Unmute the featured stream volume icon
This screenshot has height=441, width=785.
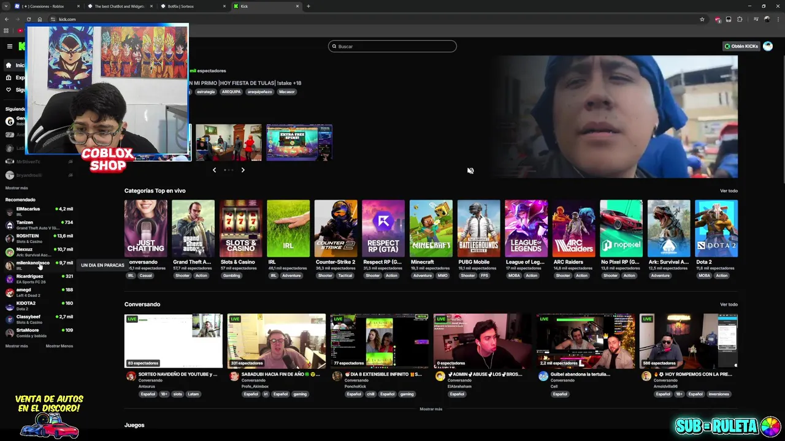470,171
